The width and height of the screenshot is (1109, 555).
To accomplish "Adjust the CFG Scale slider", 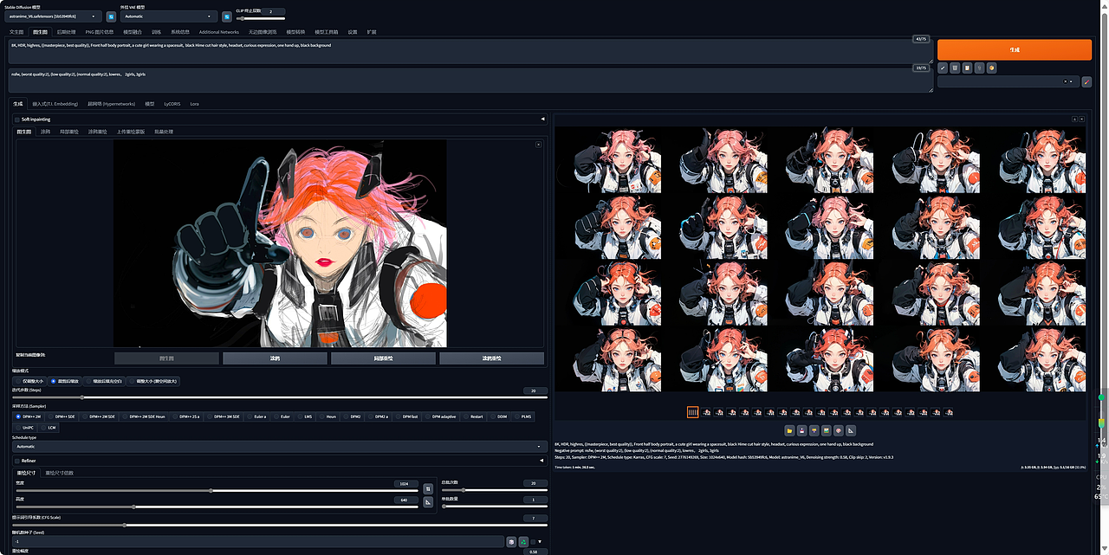I will (280, 525).
